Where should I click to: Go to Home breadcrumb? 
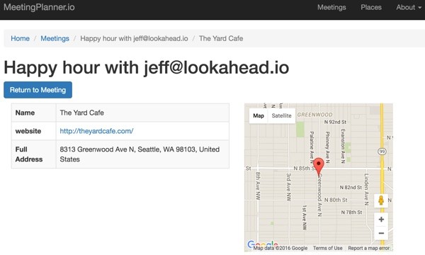(x=20, y=38)
